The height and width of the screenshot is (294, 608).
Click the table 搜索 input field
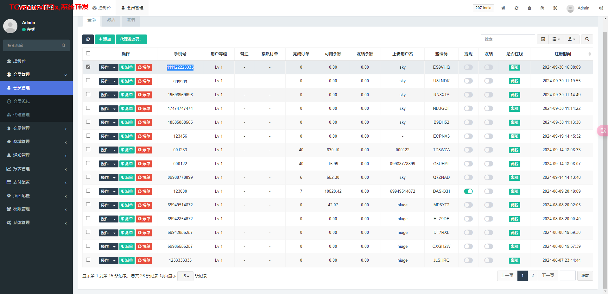[508, 39]
